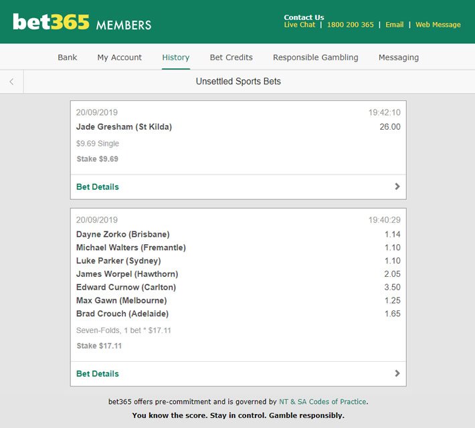475x428 pixels.
Task: Click the 26.00 odds value
Action: 390,126
